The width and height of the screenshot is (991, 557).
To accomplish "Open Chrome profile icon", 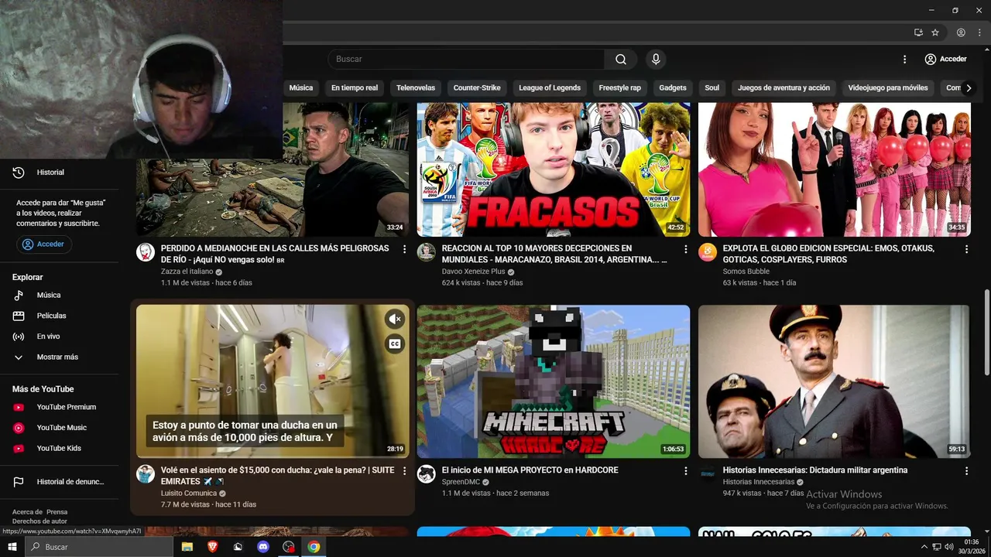I will pos(961,32).
